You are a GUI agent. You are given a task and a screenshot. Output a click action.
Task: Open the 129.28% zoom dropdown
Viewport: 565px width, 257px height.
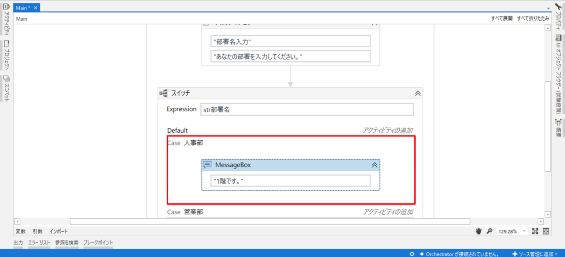[512, 232]
